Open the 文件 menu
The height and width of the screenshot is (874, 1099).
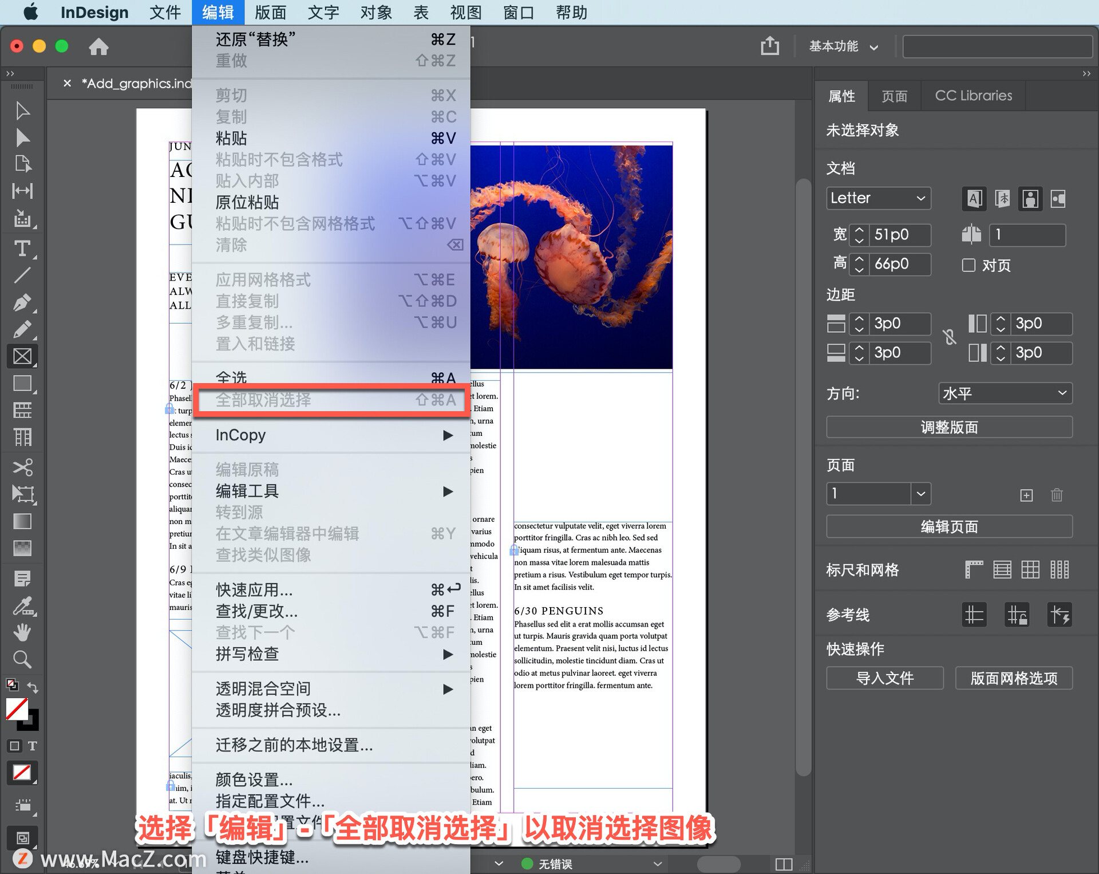click(165, 12)
